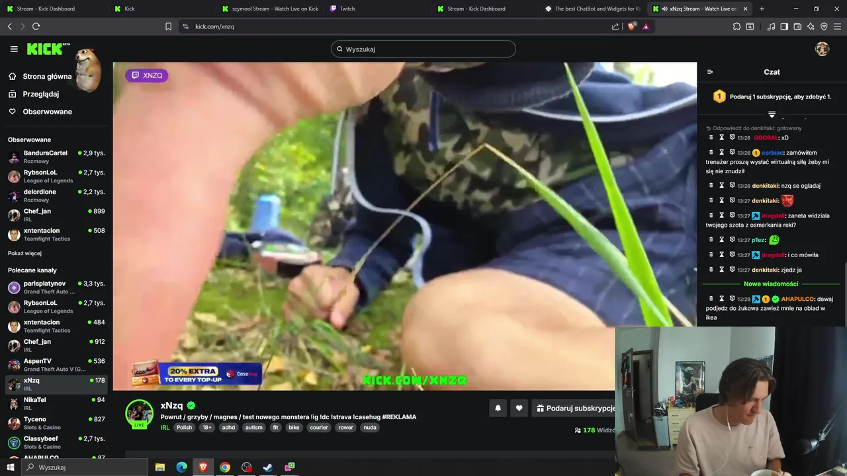Click the kick.com/xnzq address bar
The height and width of the screenshot is (476, 847).
point(397,26)
